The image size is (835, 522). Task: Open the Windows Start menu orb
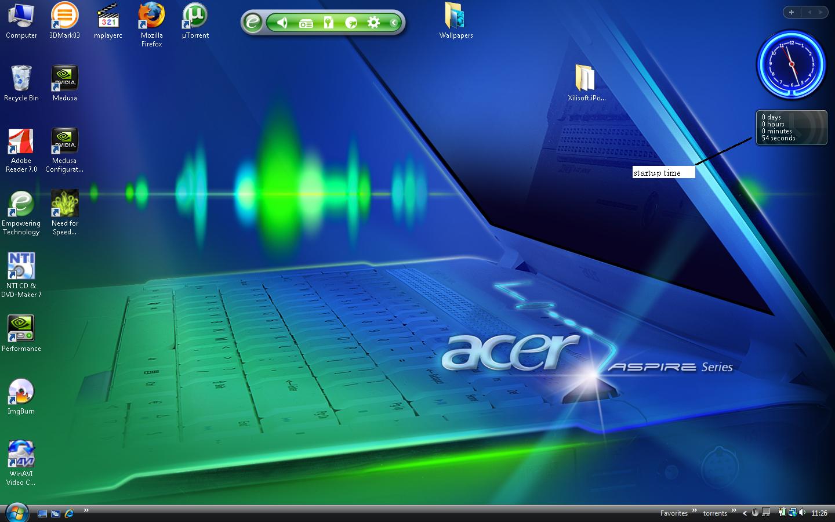[17, 513]
